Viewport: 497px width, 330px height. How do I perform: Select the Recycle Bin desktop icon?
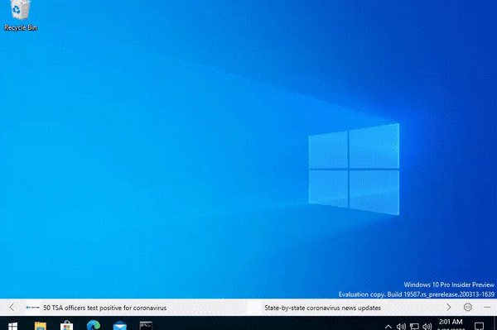click(x=20, y=16)
